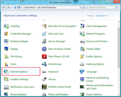Go up one level with the up arrow

click(15, 8)
